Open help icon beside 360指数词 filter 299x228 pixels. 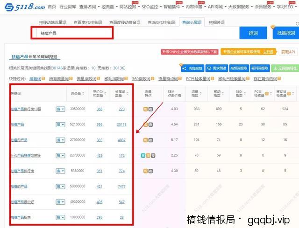[x=153, y=78]
